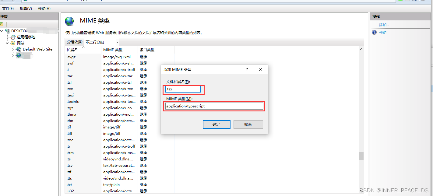Screen dimensions: 433x196
Task: Select 应用程序池 in the connections tree
Action: point(26,37)
